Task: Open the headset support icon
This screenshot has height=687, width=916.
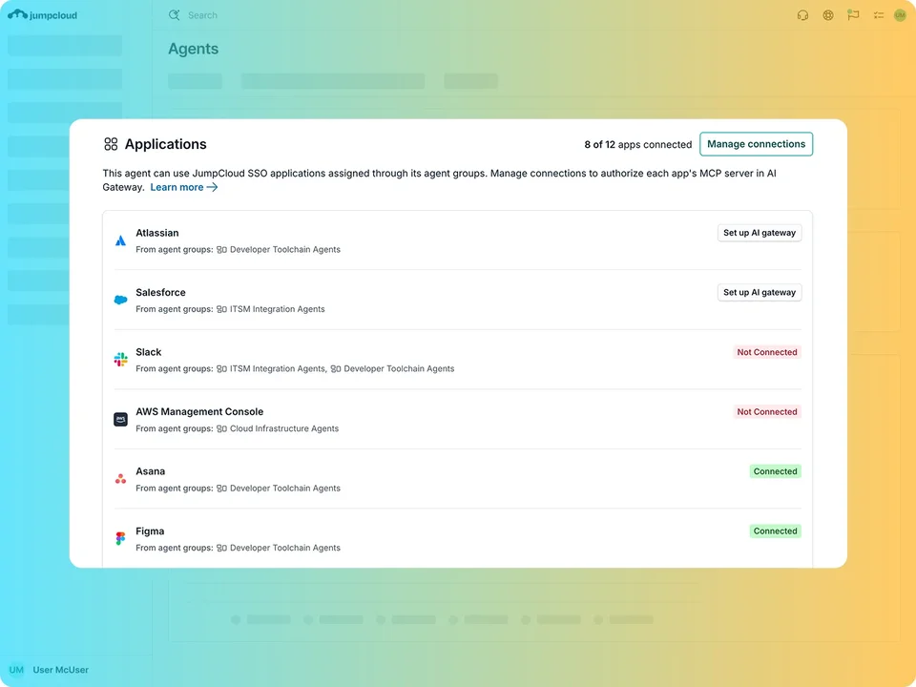Action: click(x=802, y=15)
